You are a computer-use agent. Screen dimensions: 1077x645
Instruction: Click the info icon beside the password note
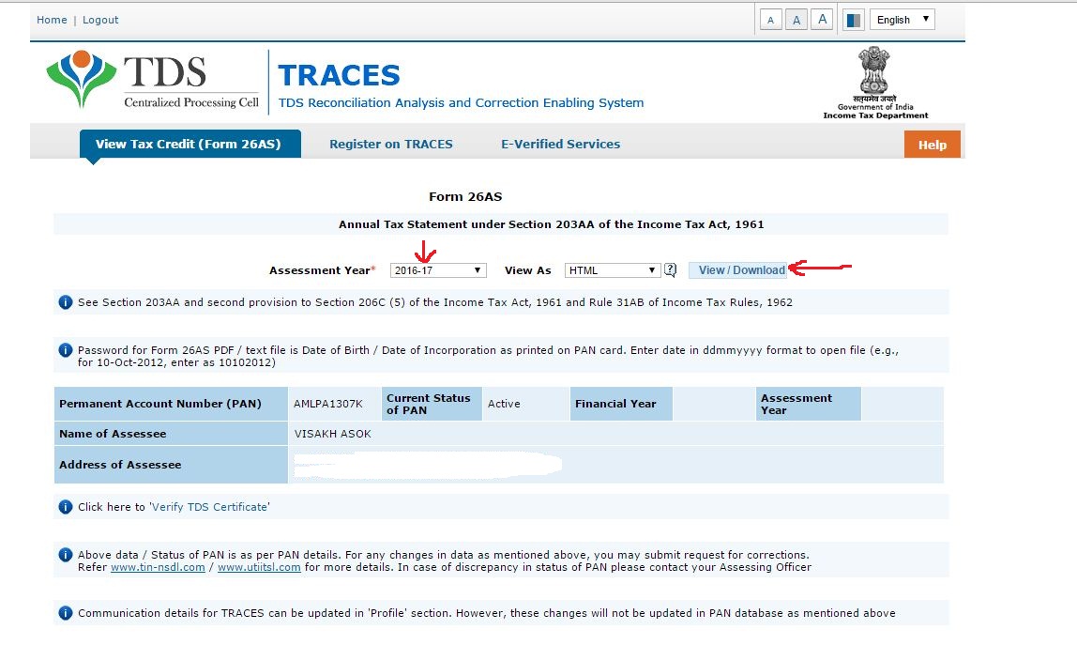click(x=66, y=350)
